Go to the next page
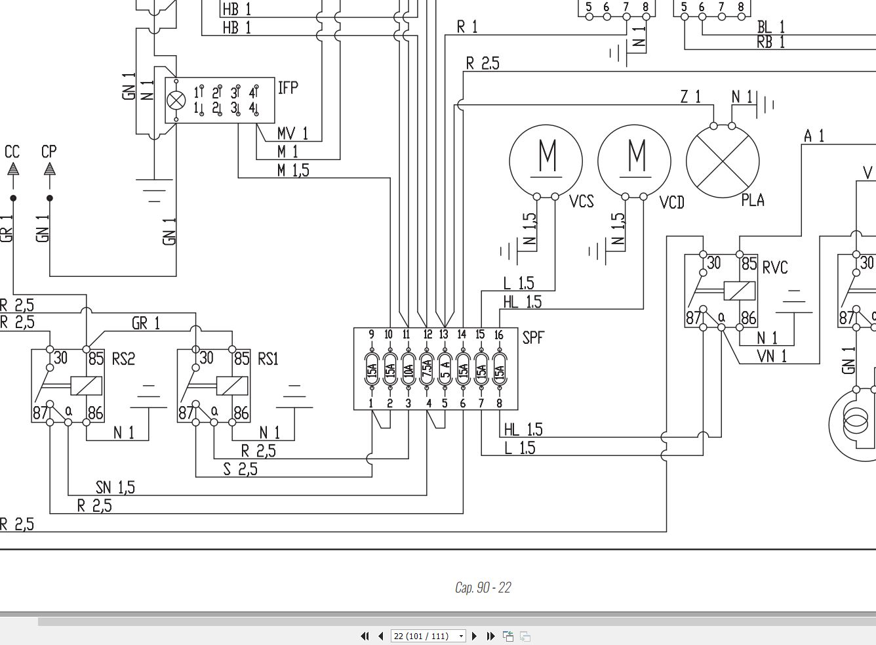 point(475,636)
